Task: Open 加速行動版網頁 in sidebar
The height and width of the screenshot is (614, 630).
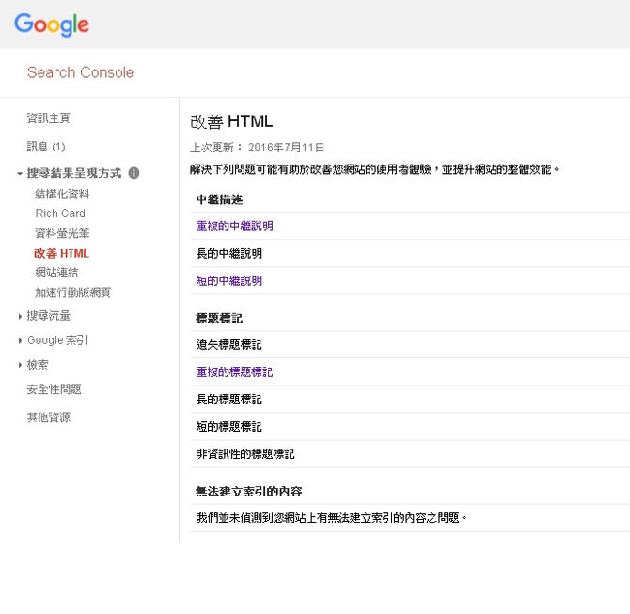Action: [x=72, y=292]
